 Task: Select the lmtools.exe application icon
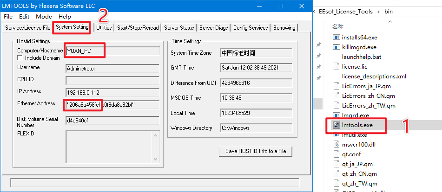coord(336,125)
